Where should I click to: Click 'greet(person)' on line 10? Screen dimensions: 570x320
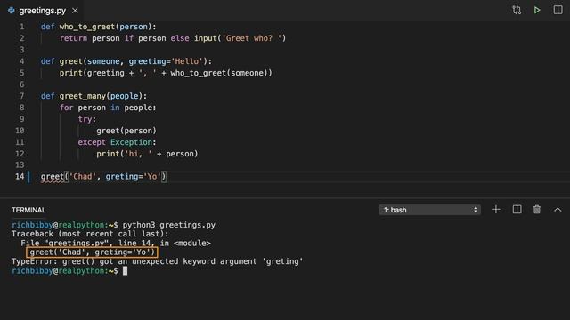pyautogui.click(x=126, y=131)
